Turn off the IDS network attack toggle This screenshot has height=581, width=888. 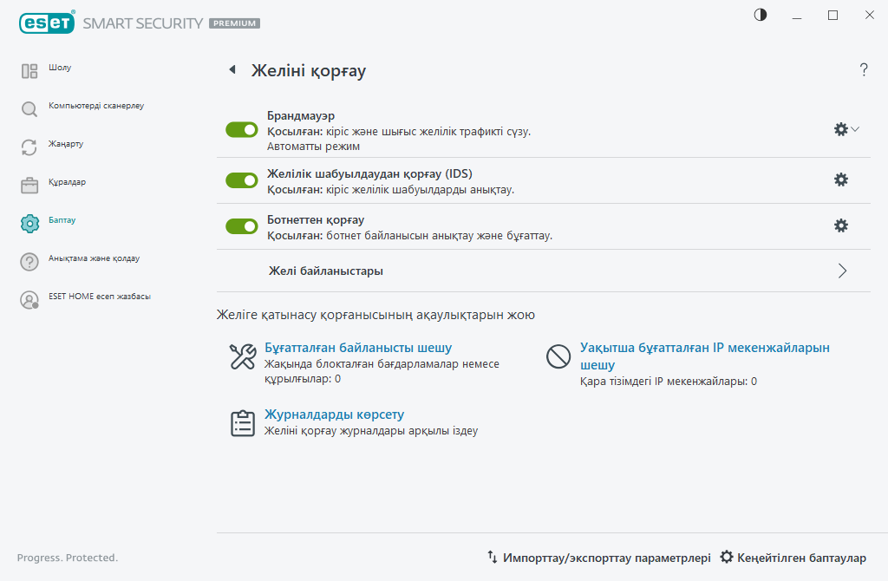[242, 180]
